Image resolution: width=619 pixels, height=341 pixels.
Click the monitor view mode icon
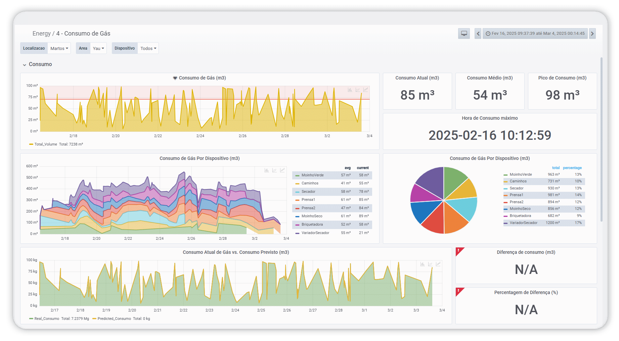tap(464, 34)
